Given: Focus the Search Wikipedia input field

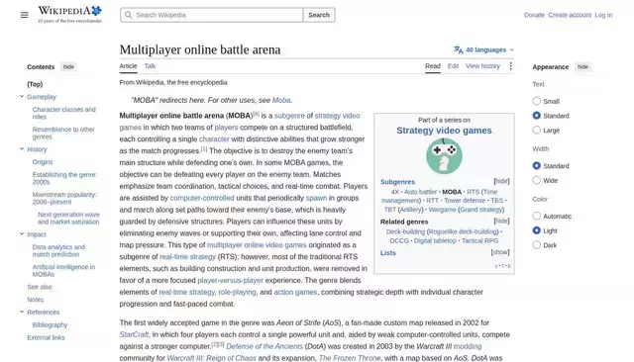Looking at the screenshot, I should (x=211, y=15).
